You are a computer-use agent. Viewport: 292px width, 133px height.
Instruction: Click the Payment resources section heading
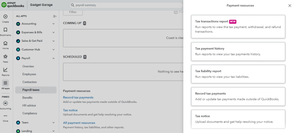[77, 91]
